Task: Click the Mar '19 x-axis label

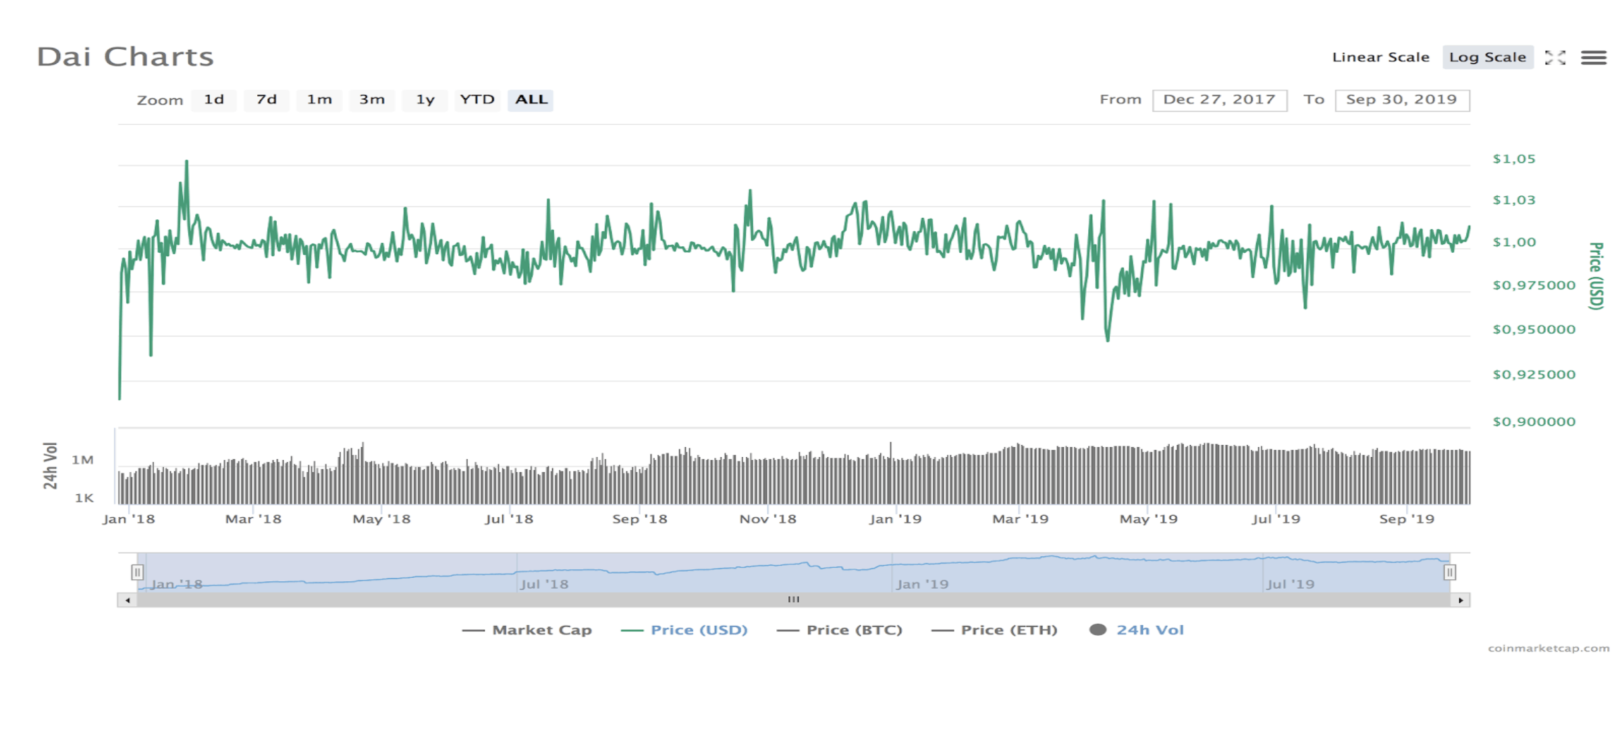Action: click(1020, 519)
